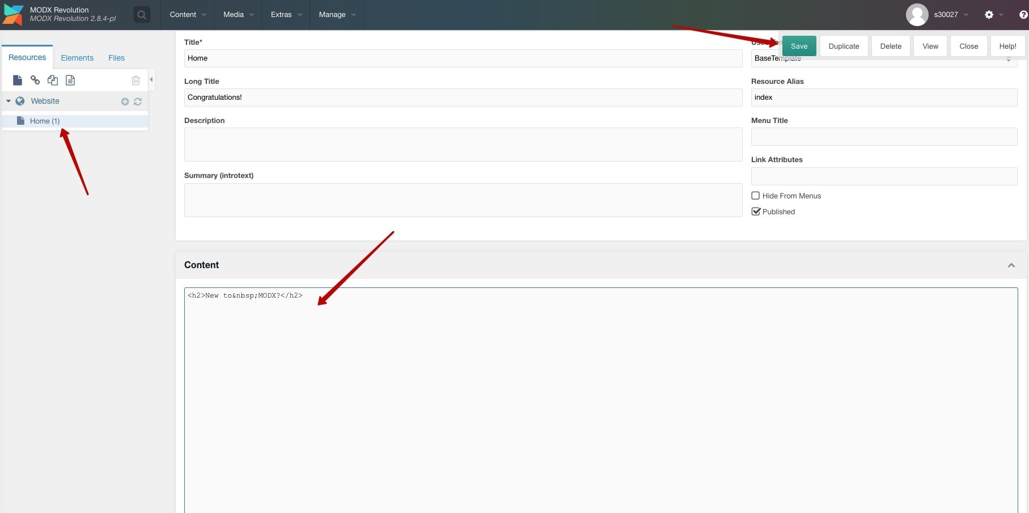Open the Content menu
This screenshot has width=1029, height=513.
click(x=188, y=15)
